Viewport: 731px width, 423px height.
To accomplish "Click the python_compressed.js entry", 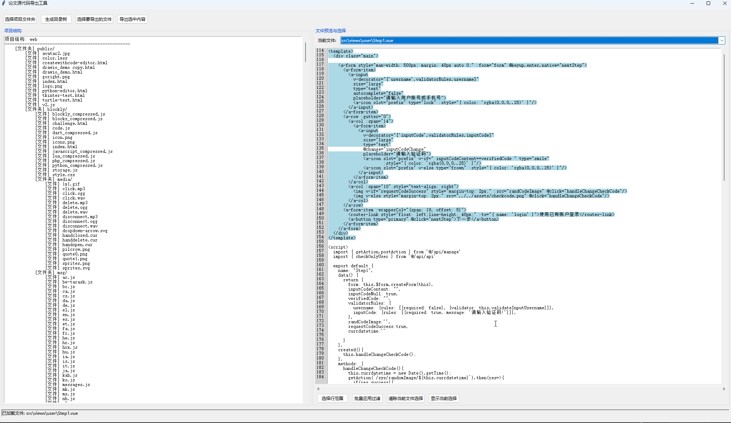I will coord(69,165).
